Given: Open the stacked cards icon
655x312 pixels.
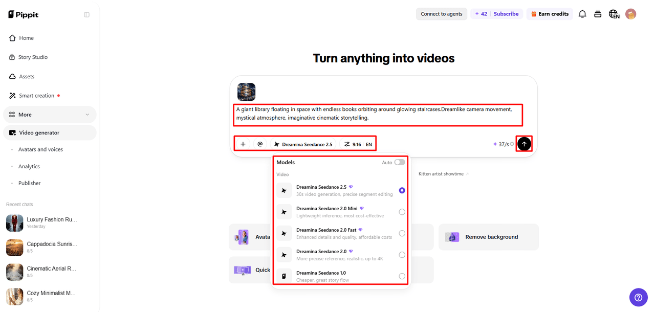Looking at the screenshot, I should (598, 14).
